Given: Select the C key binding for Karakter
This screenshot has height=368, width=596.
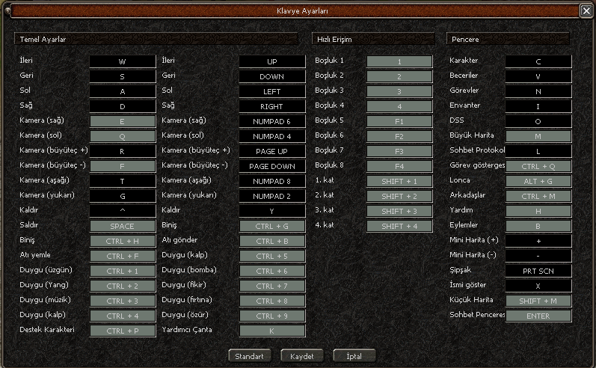Looking at the screenshot, I should coord(538,61).
